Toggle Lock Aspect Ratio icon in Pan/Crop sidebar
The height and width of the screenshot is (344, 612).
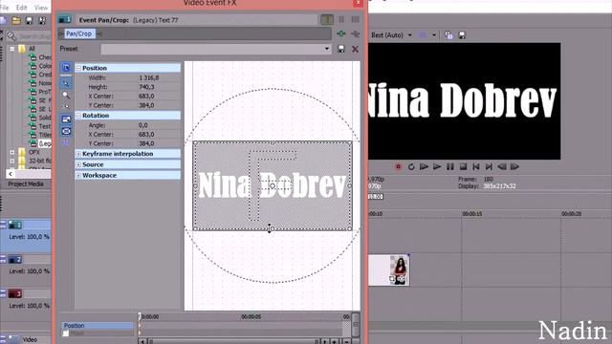point(66,118)
